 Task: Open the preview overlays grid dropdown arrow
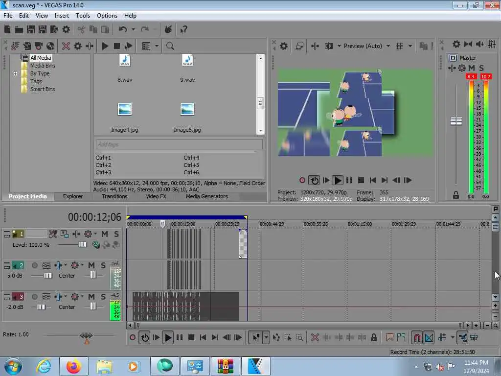tap(410, 46)
